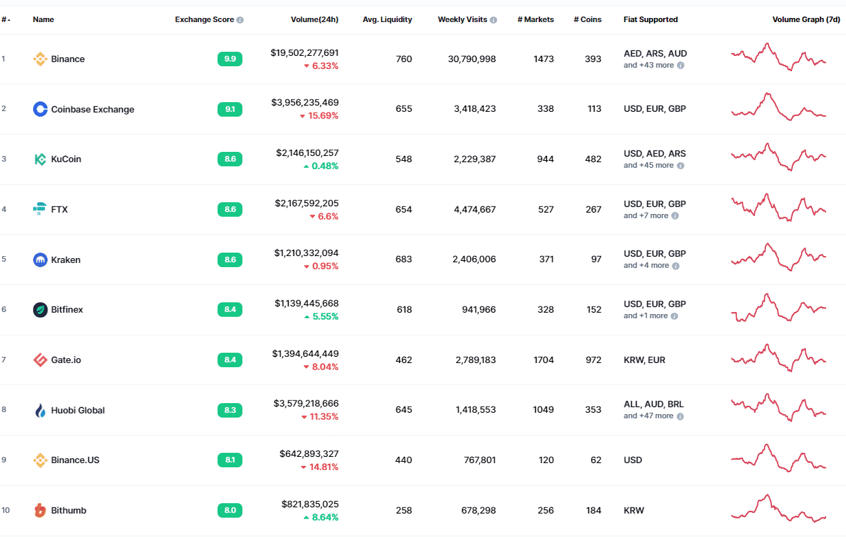Click the KuCoin logo icon
846x537 pixels.
(x=40, y=159)
